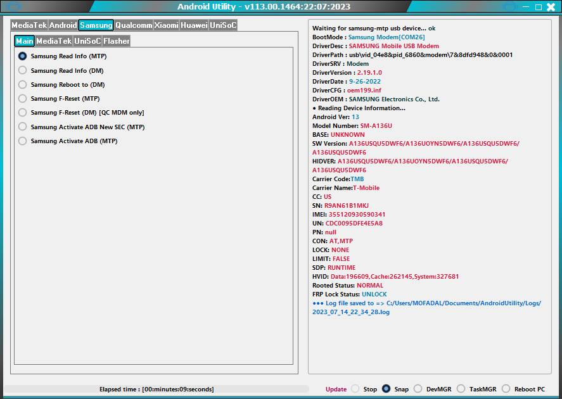Open the Qualcomm tab
The image size is (562, 399).
pos(134,25)
